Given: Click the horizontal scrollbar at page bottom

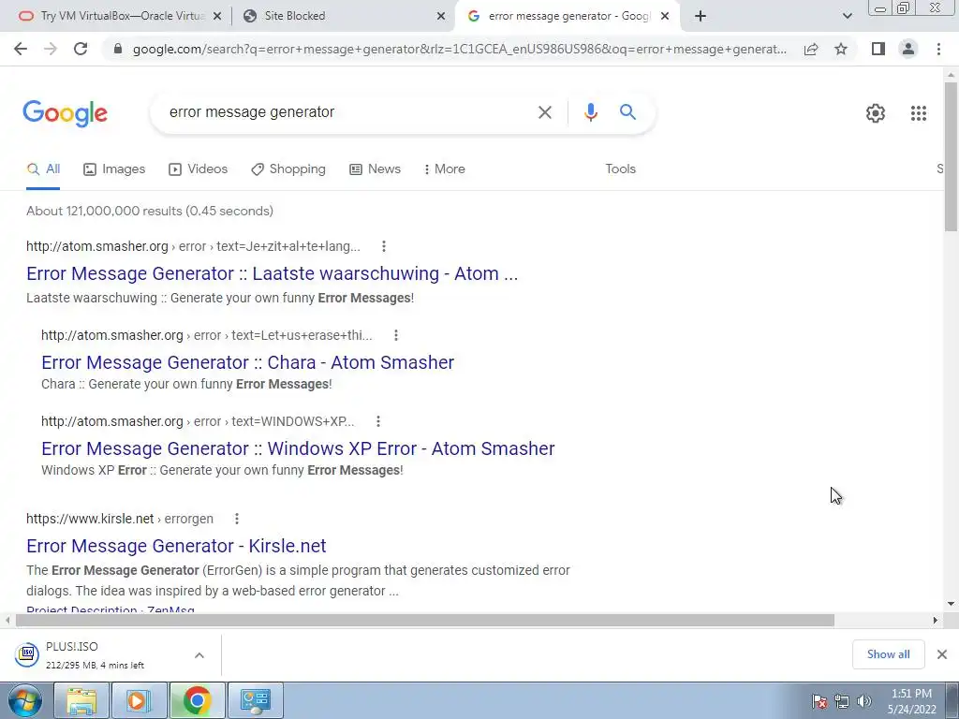Looking at the screenshot, I should tap(424, 620).
